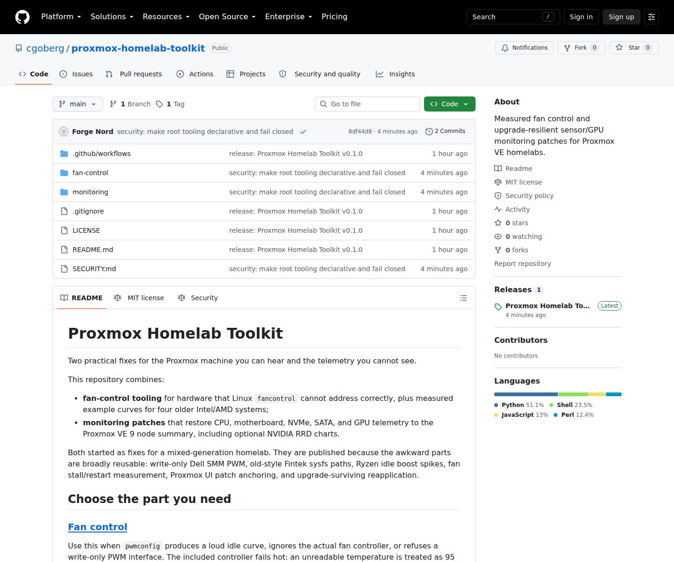Open the MIT license link in About
674x562 pixels.
518,182
